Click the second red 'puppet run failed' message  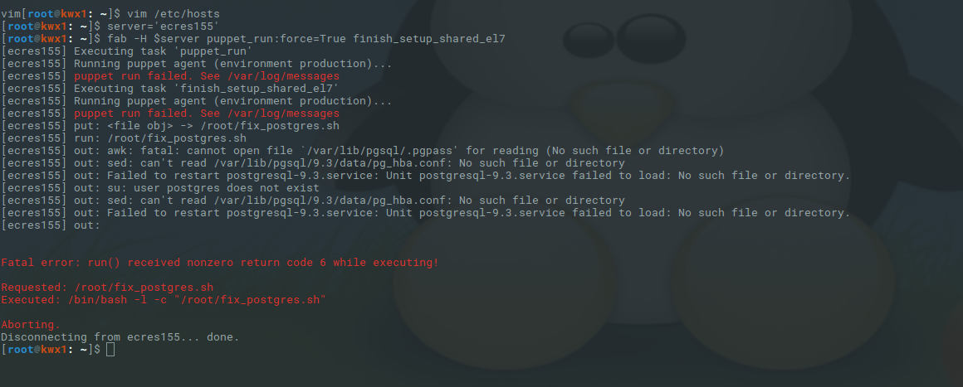pos(207,114)
